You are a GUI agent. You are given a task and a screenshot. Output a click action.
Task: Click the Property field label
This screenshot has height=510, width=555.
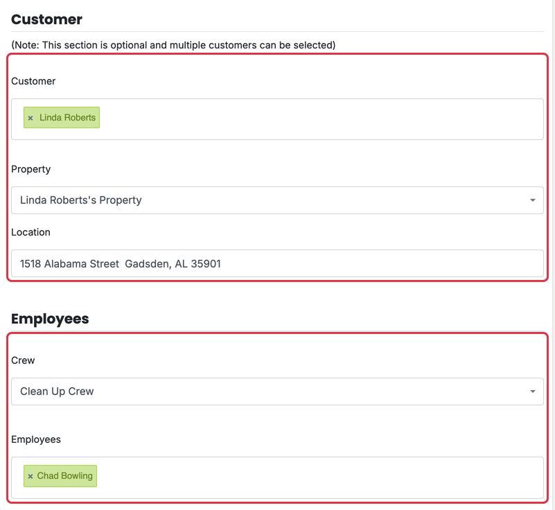(x=30, y=169)
